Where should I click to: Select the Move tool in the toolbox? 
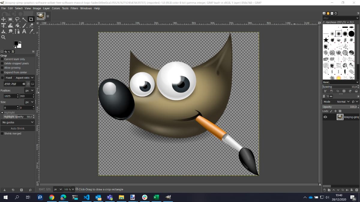pyautogui.click(x=4, y=19)
